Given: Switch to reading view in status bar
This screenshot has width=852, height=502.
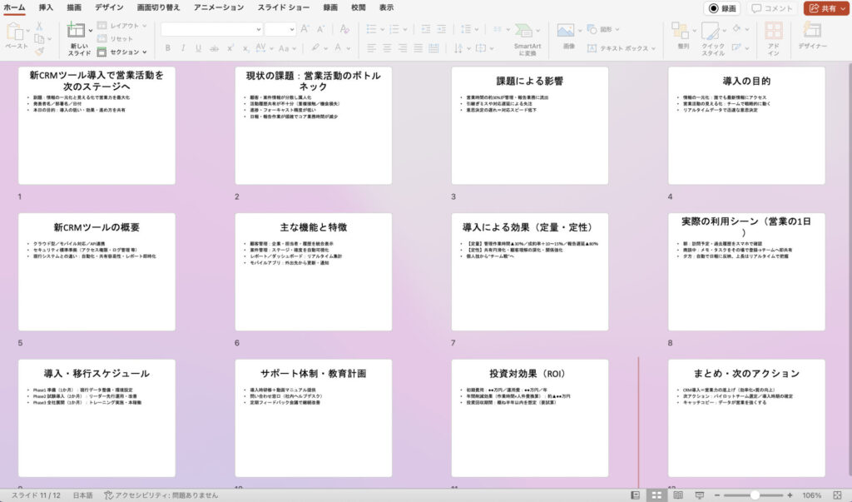Looking at the screenshot, I should [x=677, y=495].
